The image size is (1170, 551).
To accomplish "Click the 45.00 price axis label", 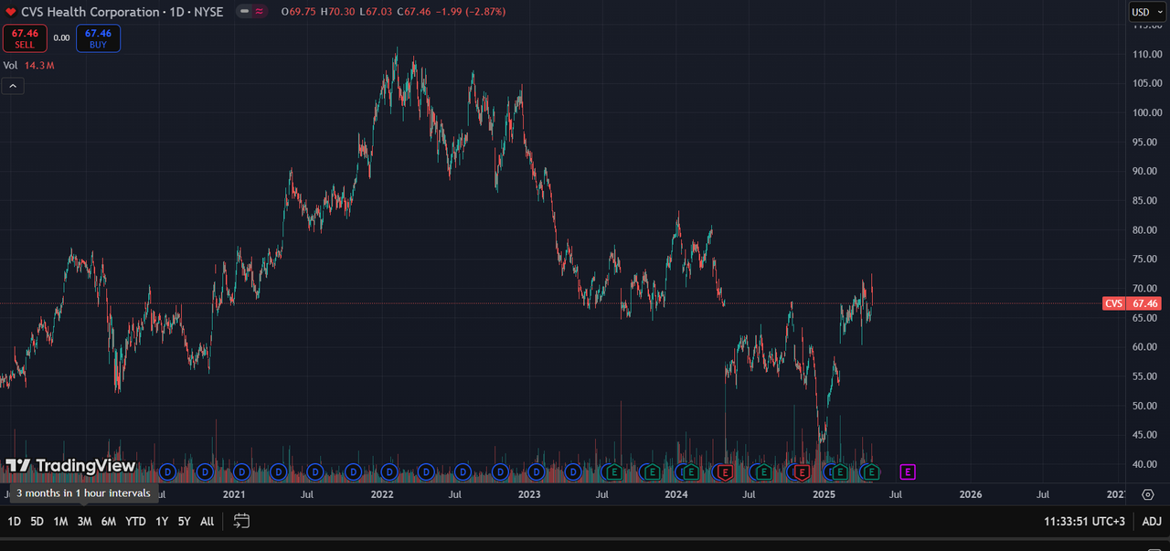I will click(1146, 435).
